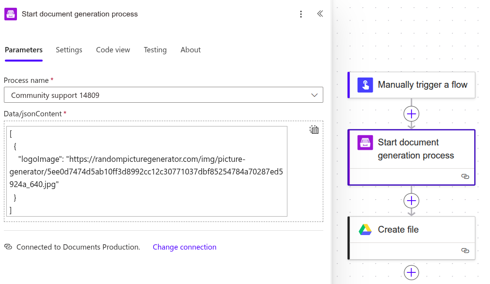This screenshot has width=490, height=284.
Task: Add step below Manually trigger a flow
Action: tap(411, 114)
